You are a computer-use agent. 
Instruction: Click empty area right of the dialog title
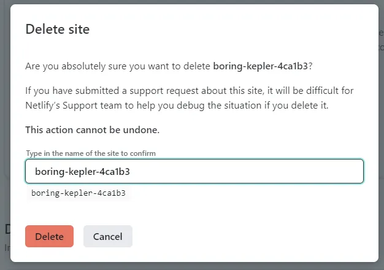coord(245,29)
